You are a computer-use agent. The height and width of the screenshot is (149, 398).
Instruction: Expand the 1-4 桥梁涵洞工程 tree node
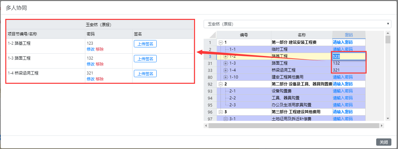pos(226,70)
